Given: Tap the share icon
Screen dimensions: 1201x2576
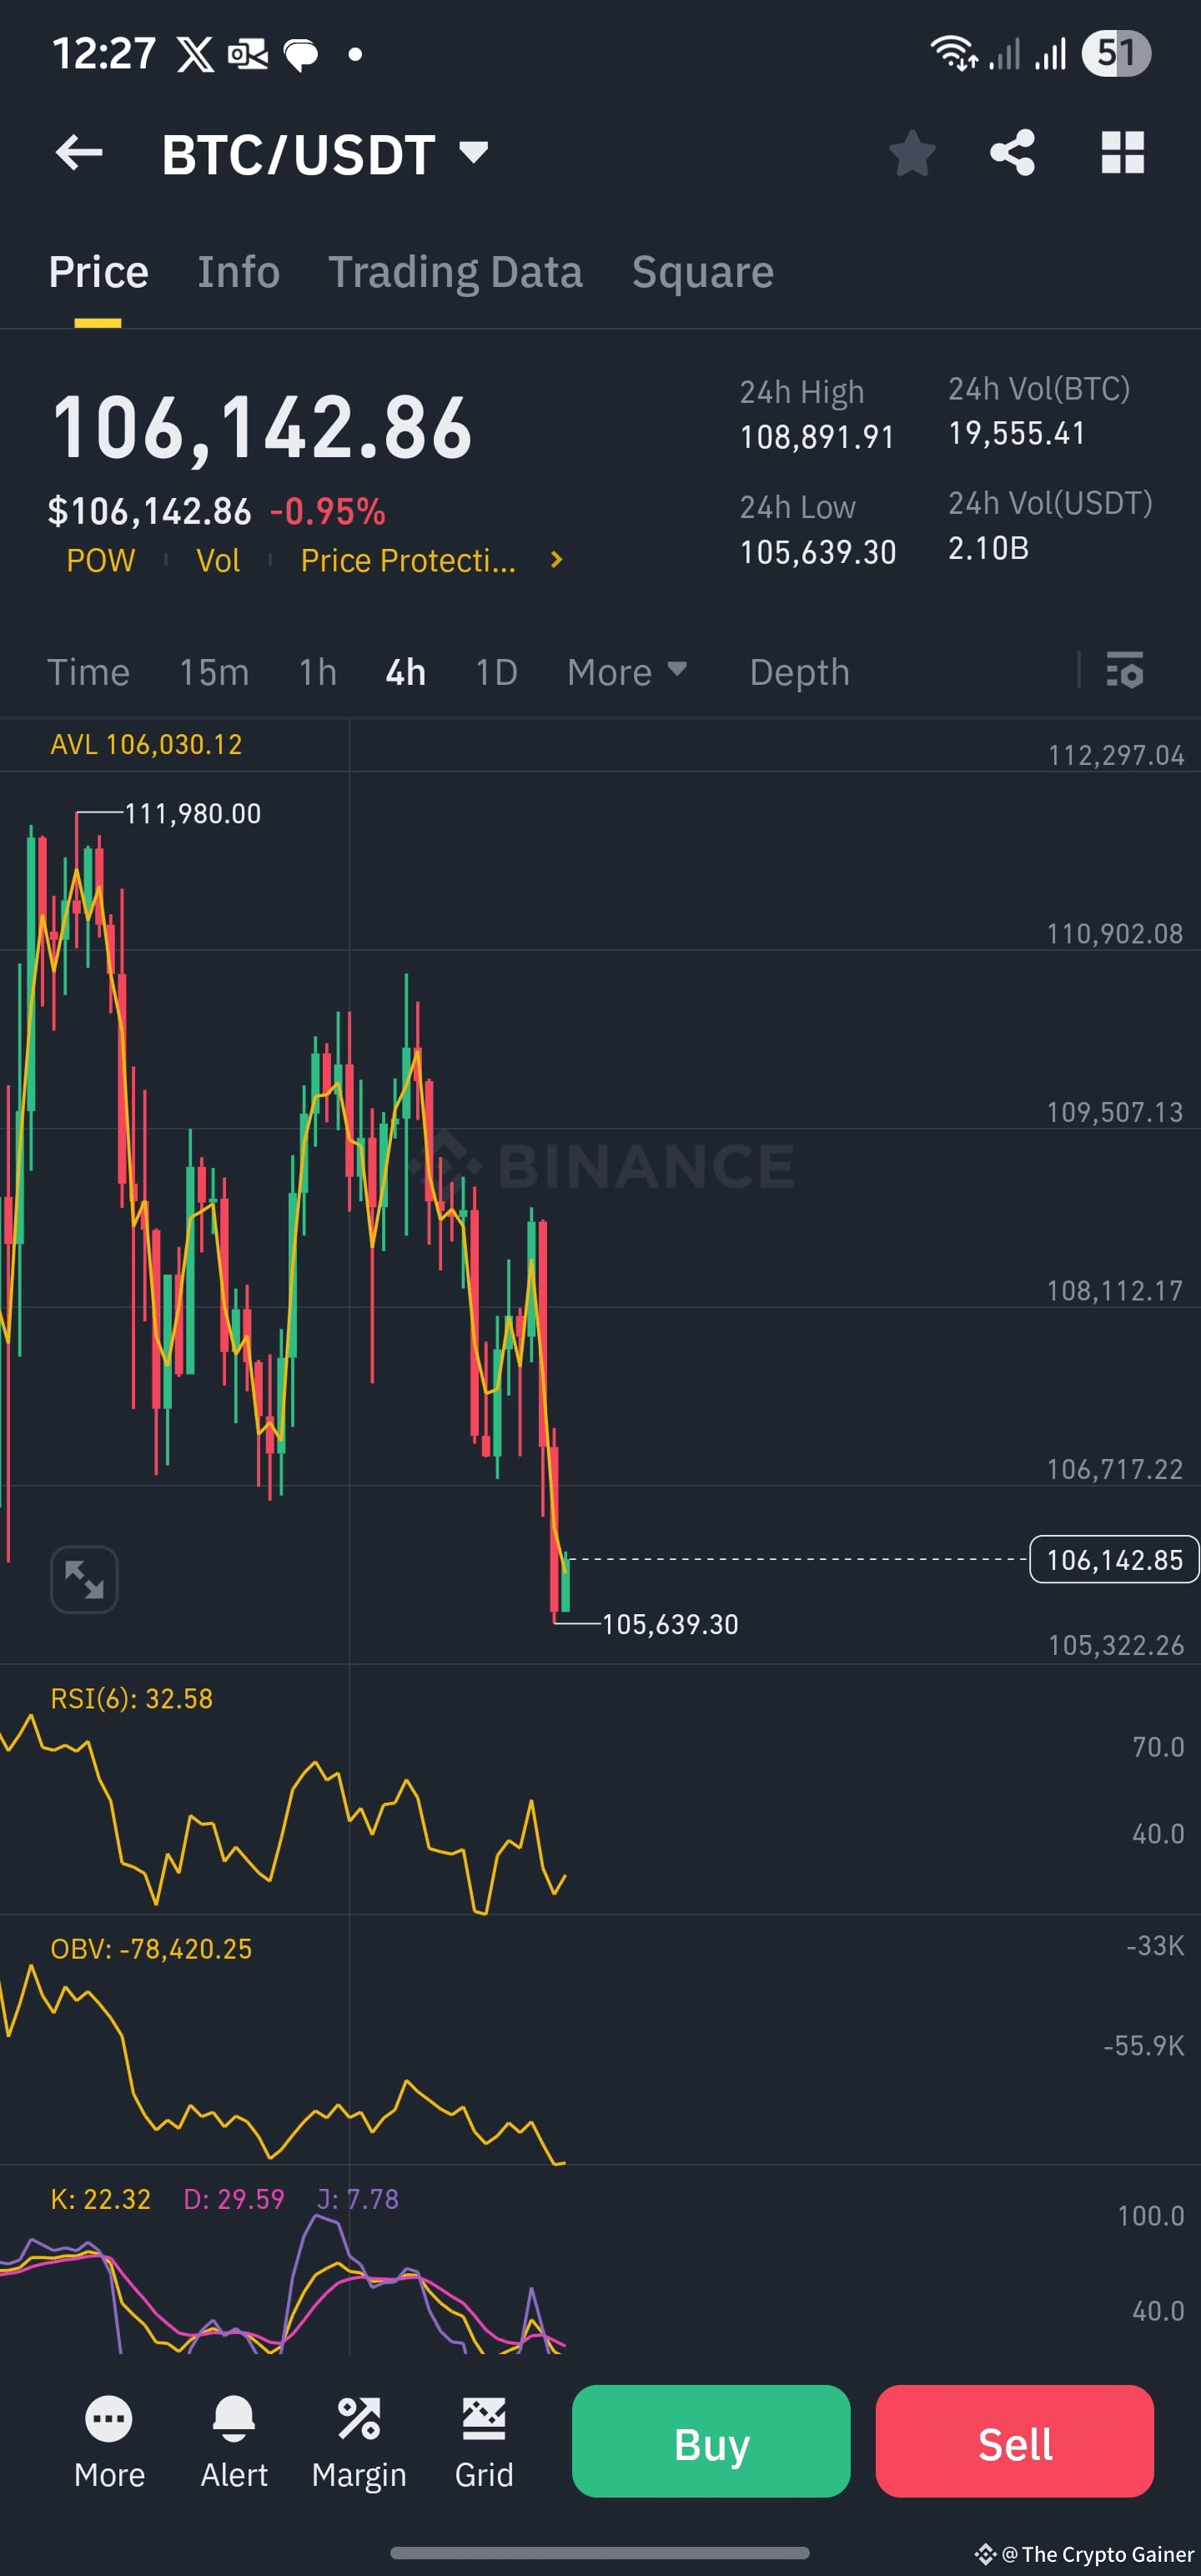Looking at the screenshot, I should (x=1012, y=153).
